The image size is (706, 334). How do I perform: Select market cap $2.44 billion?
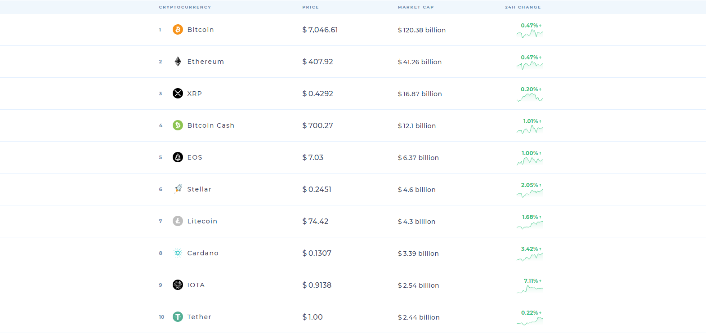[419, 317]
